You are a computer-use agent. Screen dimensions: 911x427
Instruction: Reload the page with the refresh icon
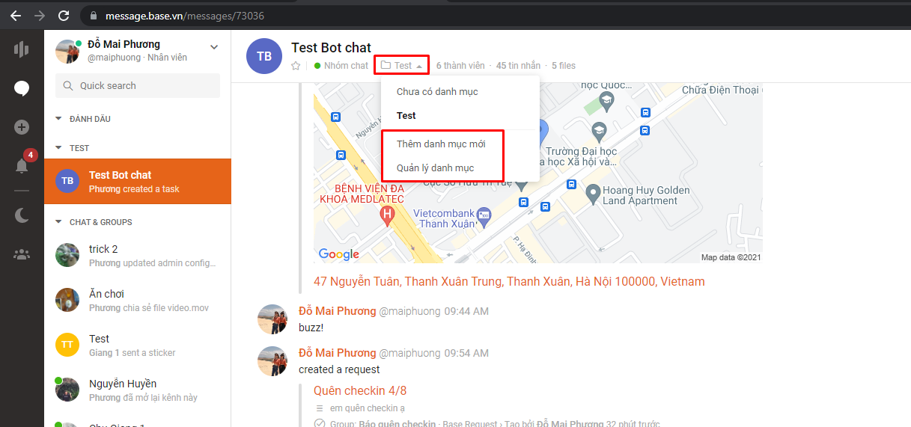point(64,16)
